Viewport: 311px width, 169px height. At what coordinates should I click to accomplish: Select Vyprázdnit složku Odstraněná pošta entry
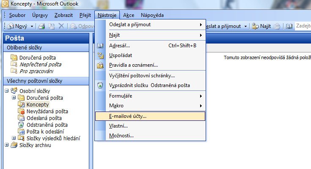click(x=150, y=85)
